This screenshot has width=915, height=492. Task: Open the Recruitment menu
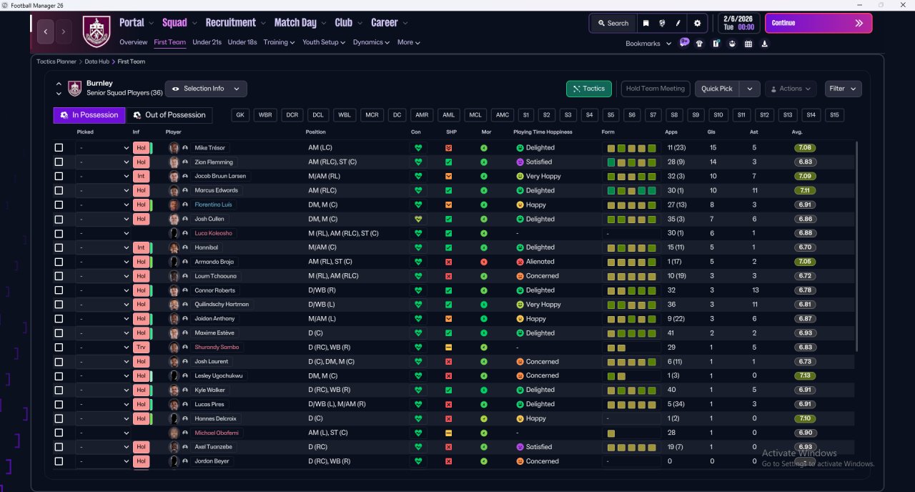pos(235,23)
